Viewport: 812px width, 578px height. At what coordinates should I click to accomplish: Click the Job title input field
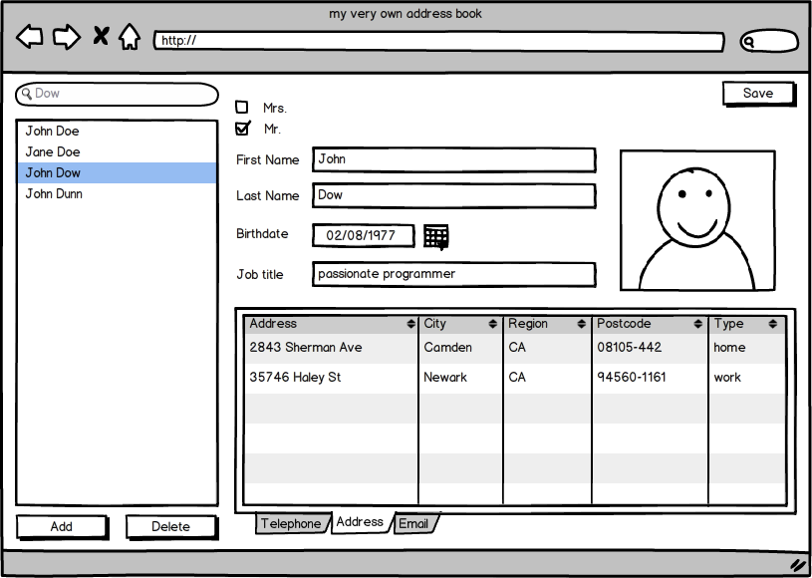pyautogui.click(x=453, y=274)
